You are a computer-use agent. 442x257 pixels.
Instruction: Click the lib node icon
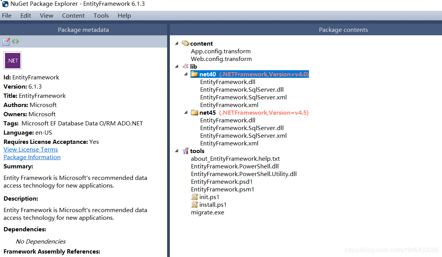pos(186,66)
